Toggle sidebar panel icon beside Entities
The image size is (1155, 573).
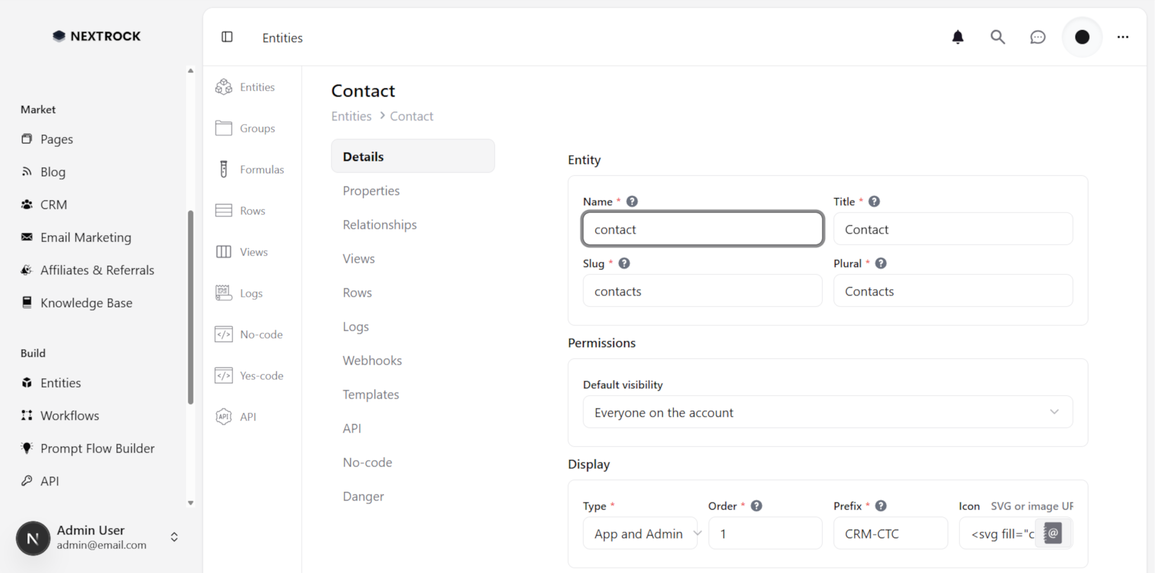[x=227, y=37]
